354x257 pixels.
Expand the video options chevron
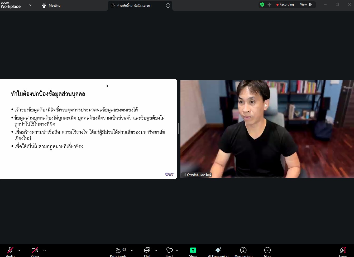pyautogui.click(x=45, y=250)
